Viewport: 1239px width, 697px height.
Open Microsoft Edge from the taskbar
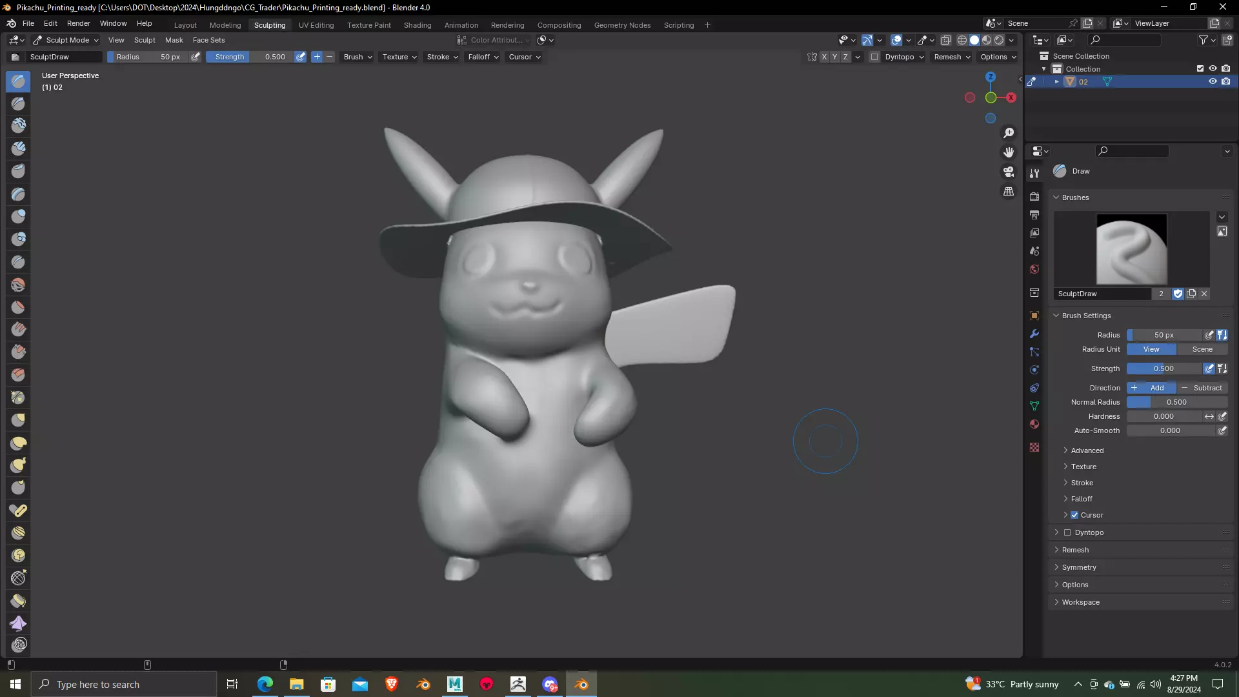(x=265, y=684)
